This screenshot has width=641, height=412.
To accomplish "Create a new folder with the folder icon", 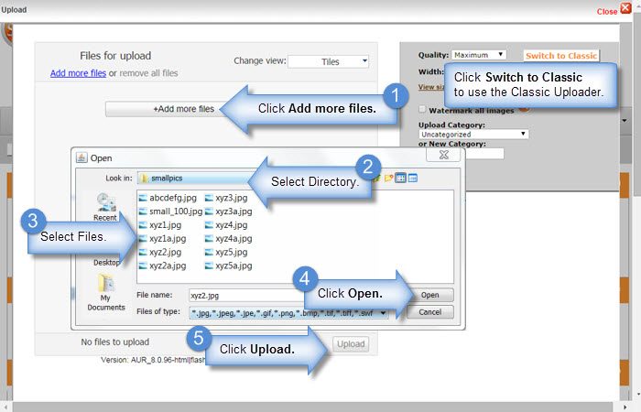I will tap(388, 178).
